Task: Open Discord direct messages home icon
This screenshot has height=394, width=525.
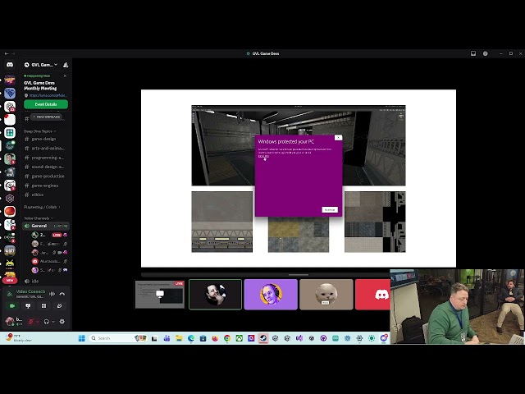Action: pos(10,65)
